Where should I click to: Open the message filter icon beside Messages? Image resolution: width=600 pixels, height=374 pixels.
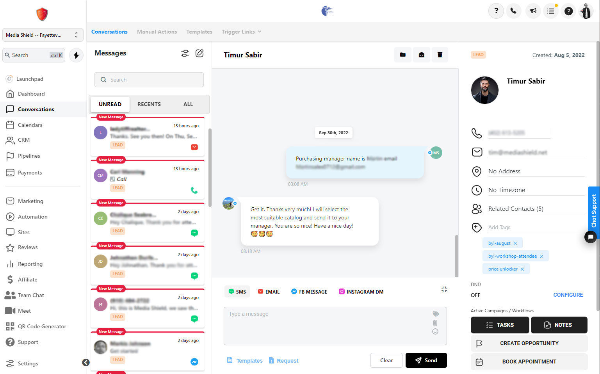185,53
